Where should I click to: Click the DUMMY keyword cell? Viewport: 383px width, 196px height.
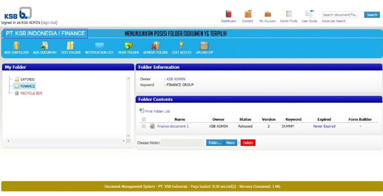[x=288, y=126]
